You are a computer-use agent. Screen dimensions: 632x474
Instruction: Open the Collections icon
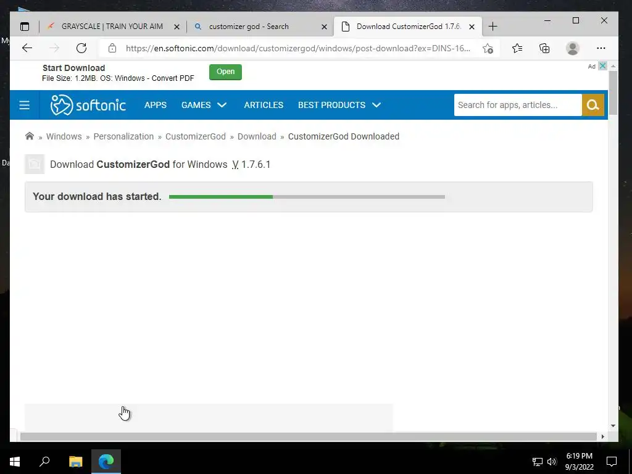544,48
